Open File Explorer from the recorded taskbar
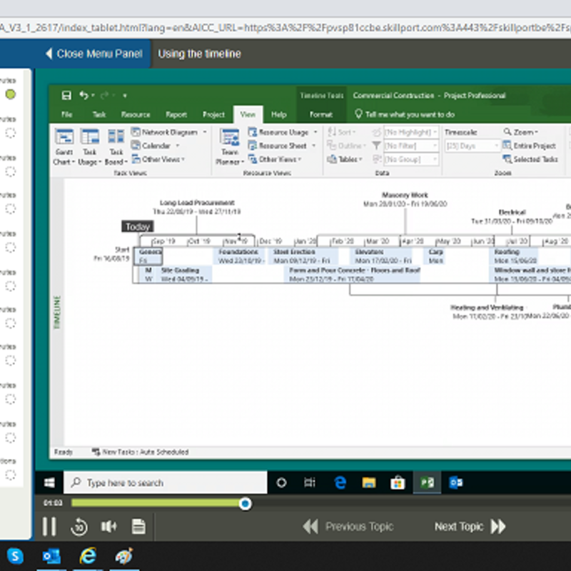Viewport: 571px width, 571px height. [x=369, y=483]
